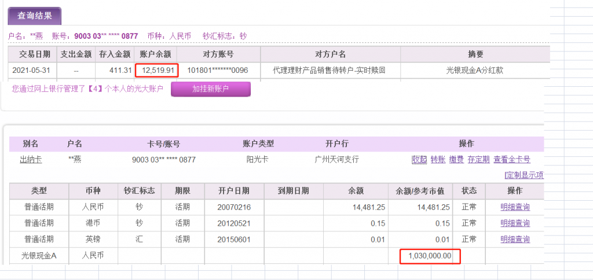Click the 光银现金A分红款 summary cell

click(x=475, y=70)
